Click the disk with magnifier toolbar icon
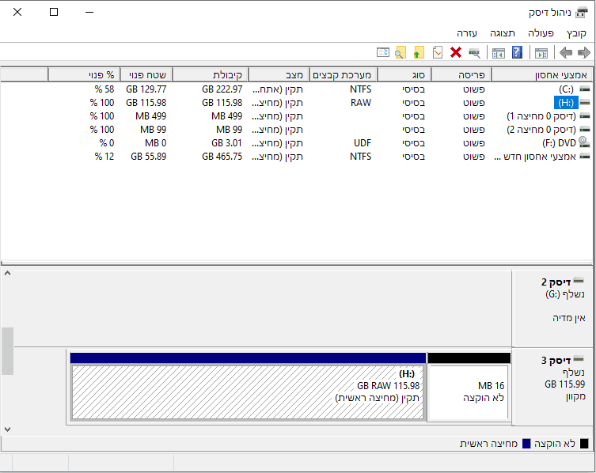The width and height of the screenshot is (596, 473). coord(474,53)
